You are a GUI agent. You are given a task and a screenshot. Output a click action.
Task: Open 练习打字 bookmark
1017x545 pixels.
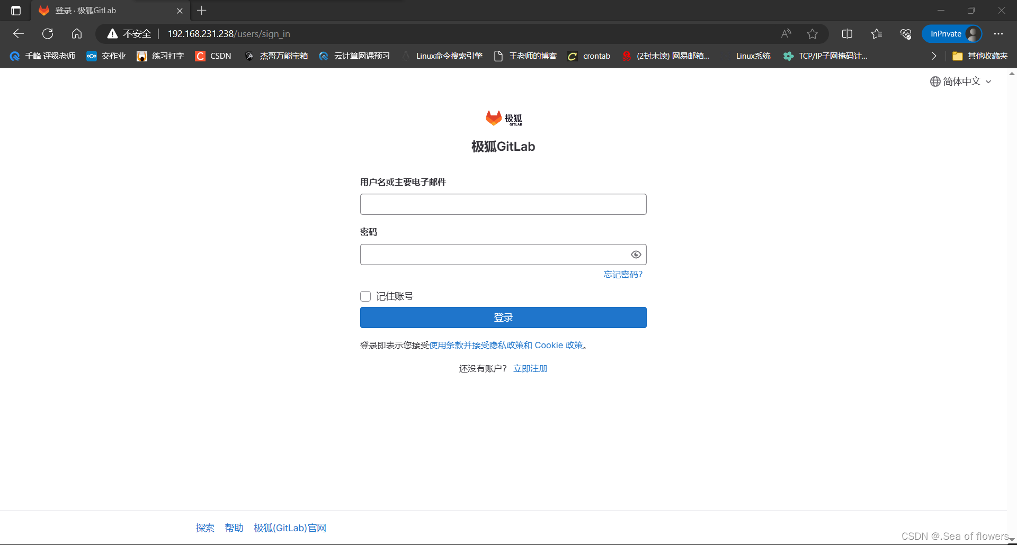pos(160,56)
